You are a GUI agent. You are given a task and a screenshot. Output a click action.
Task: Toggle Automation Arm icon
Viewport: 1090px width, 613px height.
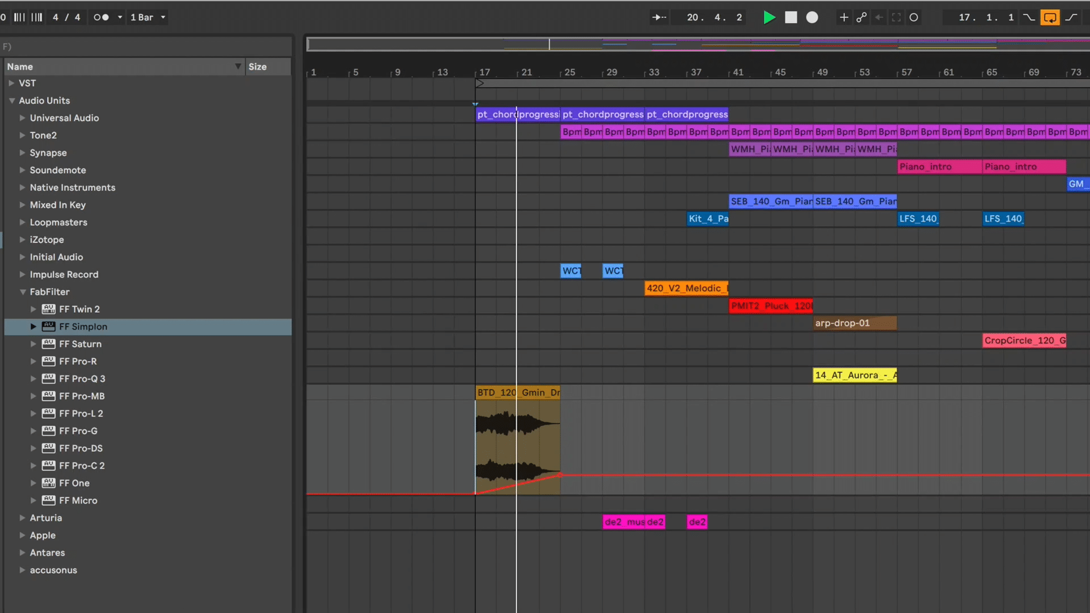pyautogui.click(x=862, y=18)
